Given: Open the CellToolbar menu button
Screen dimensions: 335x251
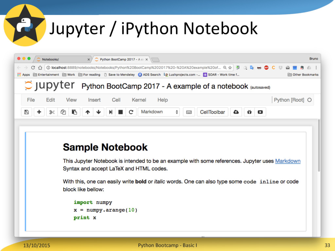Looking at the screenshot, I should (x=212, y=112).
